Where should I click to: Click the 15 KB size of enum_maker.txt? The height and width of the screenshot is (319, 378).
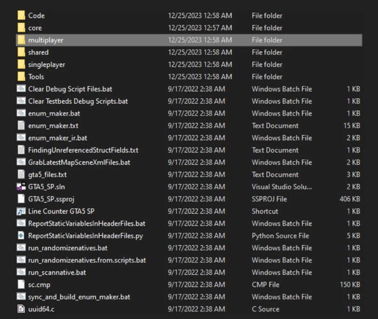click(352, 126)
